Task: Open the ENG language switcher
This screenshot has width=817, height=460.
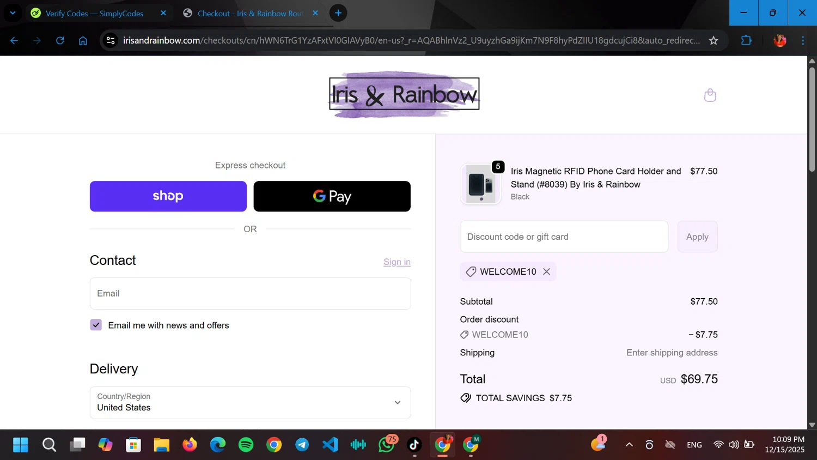Action: 694,445
